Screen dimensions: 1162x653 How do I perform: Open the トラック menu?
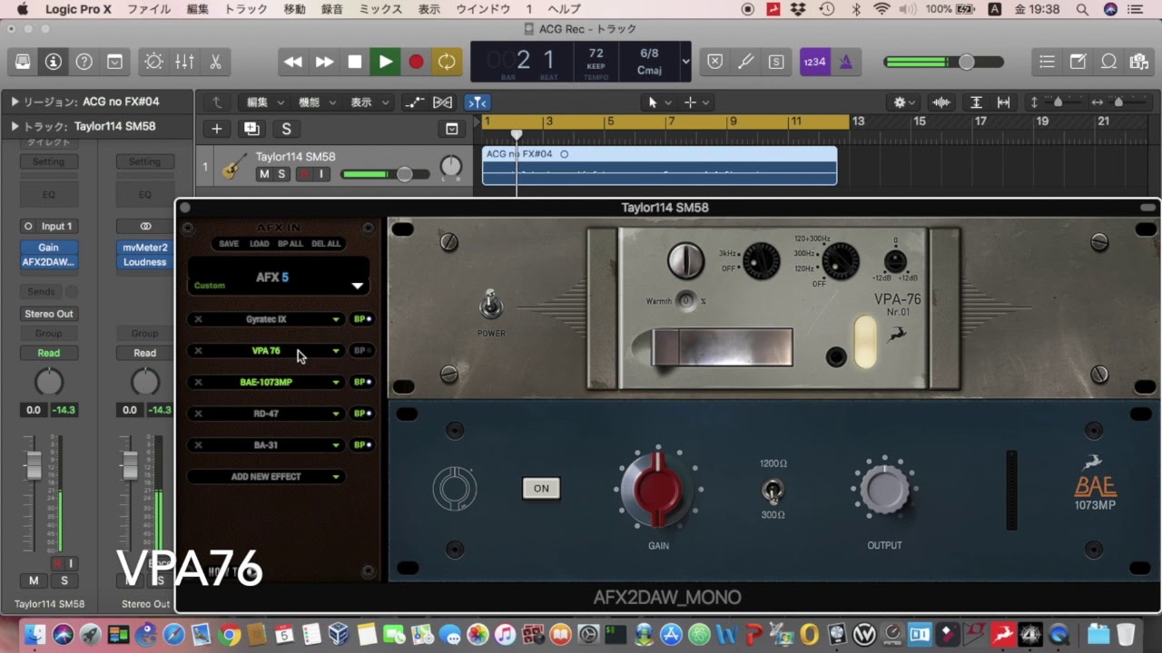245,9
